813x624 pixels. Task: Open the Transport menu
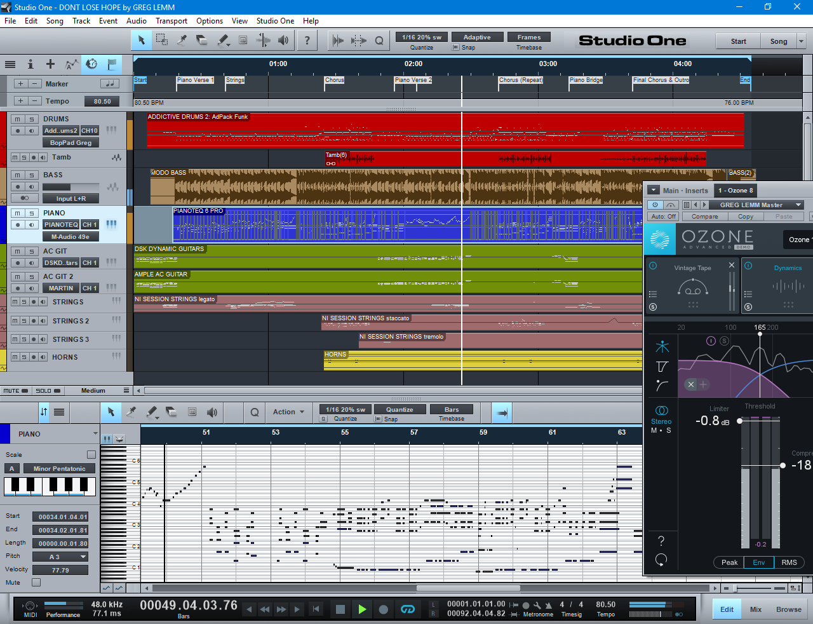tap(171, 21)
